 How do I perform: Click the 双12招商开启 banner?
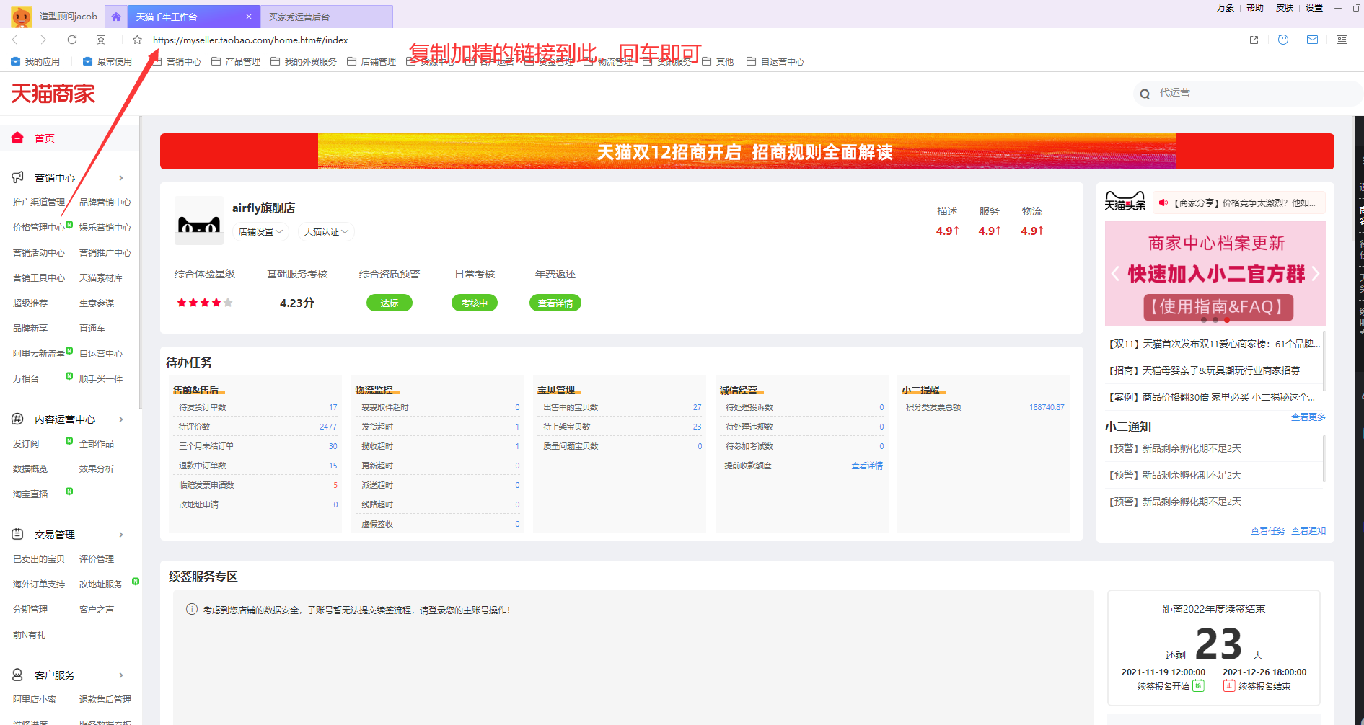click(747, 151)
